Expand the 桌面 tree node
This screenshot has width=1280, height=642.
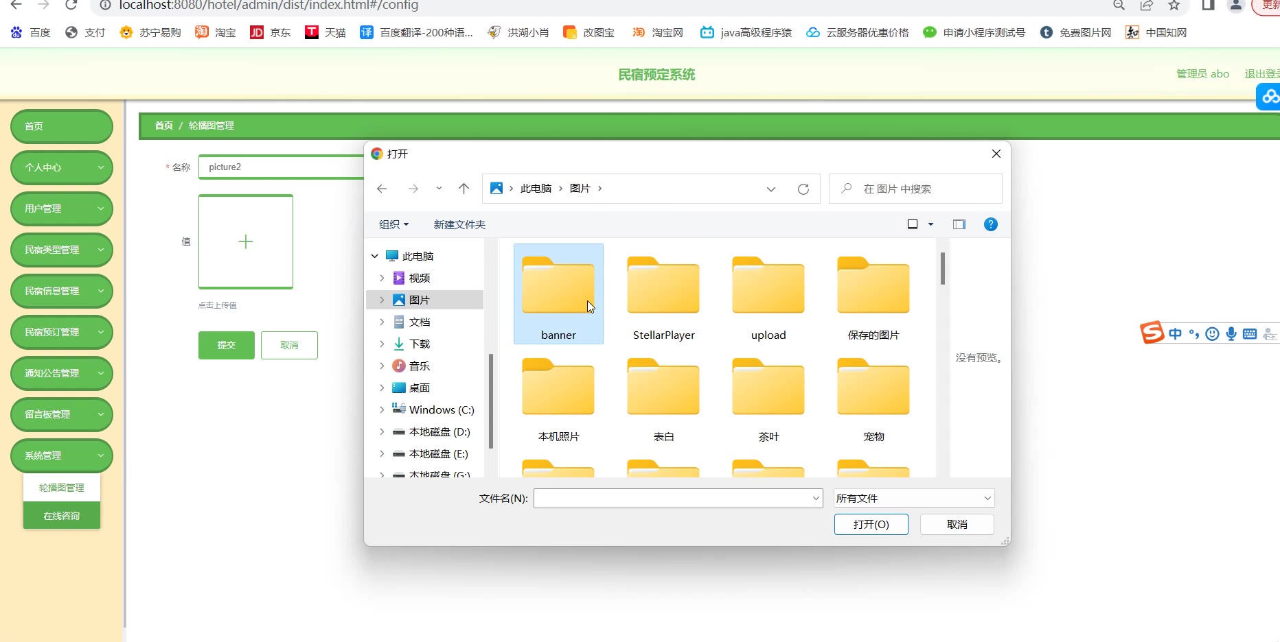[382, 388]
